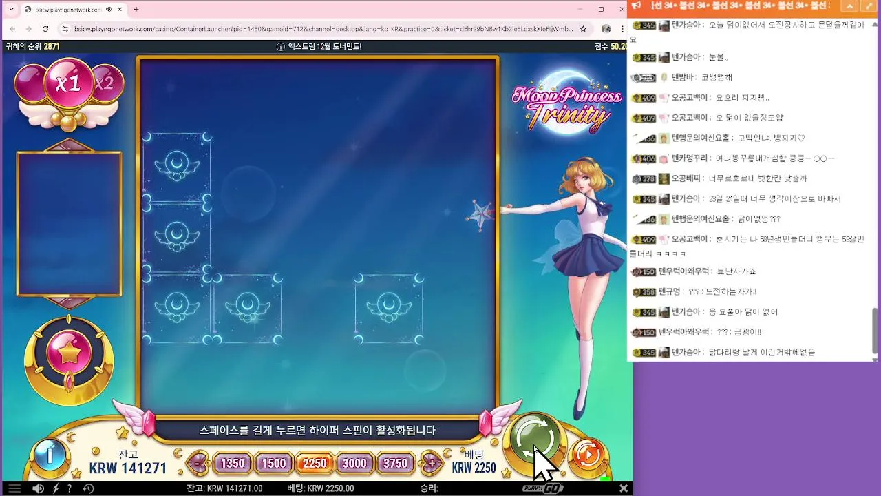881x496 pixels.
Task: Open help question mark in bottom bar
Action: coord(70,488)
